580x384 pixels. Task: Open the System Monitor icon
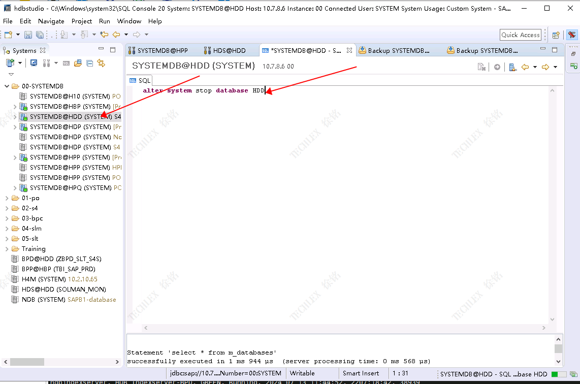(34, 63)
